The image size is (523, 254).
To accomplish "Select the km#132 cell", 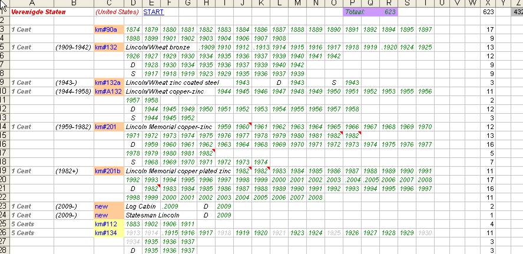I will (x=109, y=47).
